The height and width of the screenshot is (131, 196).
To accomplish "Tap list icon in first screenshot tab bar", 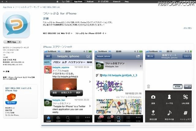I will (x=77, y=119).
